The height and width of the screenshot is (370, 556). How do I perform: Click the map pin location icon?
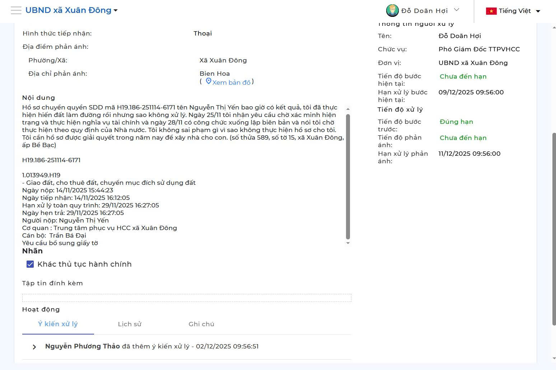click(x=208, y=81)
